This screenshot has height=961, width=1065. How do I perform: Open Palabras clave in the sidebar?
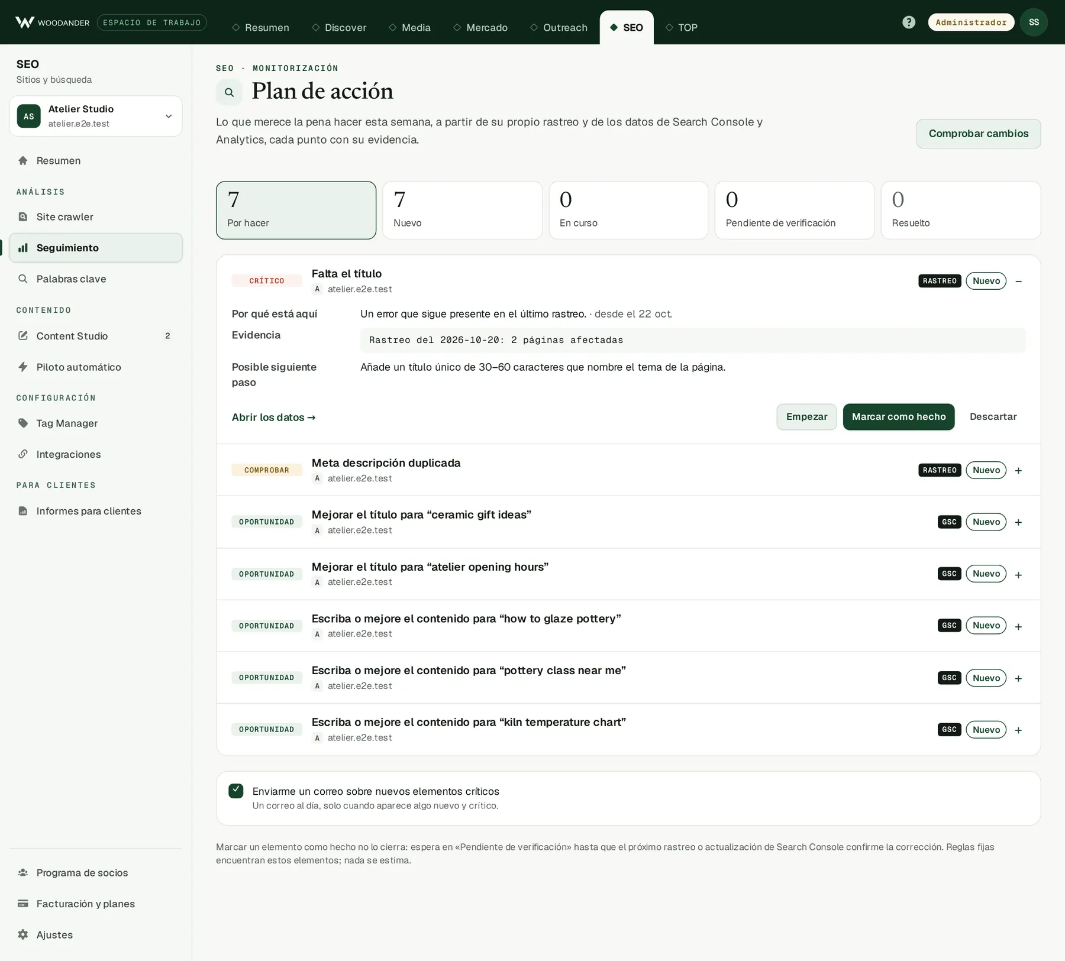coord(96,279)
